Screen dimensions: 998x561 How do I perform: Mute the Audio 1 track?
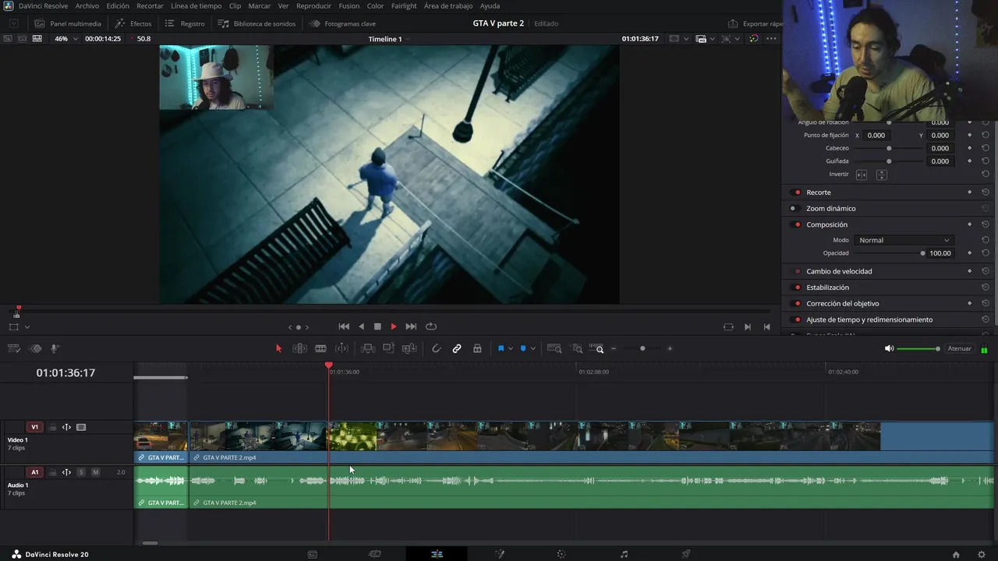tap(95, 472)
